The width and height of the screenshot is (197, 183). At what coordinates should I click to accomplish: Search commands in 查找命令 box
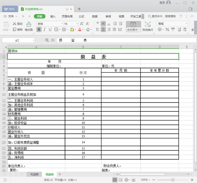(x=162, y=16)
